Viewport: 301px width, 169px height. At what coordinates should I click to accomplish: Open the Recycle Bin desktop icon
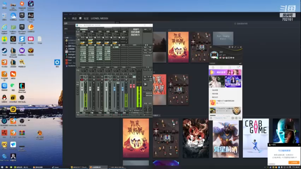4,17
